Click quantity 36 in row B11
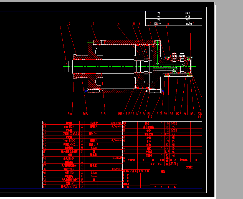 [x=82, y=151]
